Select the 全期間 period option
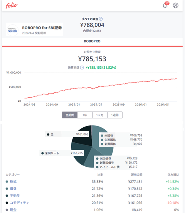185x213 pixels. point(70,115)
